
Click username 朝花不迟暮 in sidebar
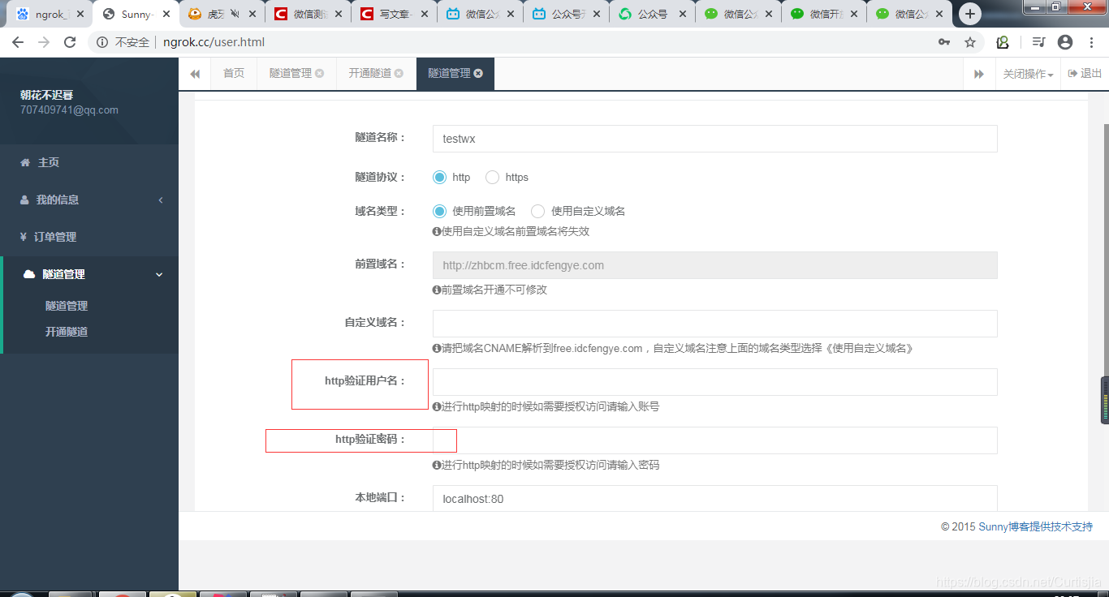(x=46, y=95)
